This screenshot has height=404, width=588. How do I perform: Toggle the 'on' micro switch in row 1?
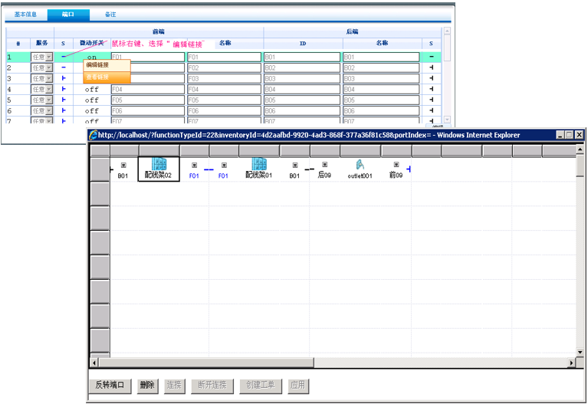[92, 57]
